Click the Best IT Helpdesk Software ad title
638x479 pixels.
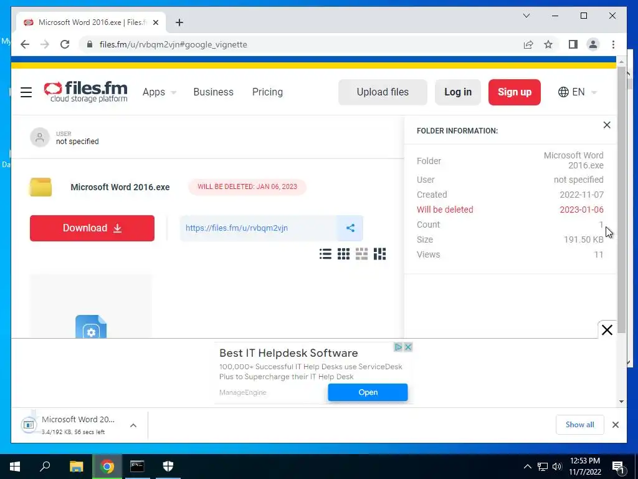(x=288, y=353)
